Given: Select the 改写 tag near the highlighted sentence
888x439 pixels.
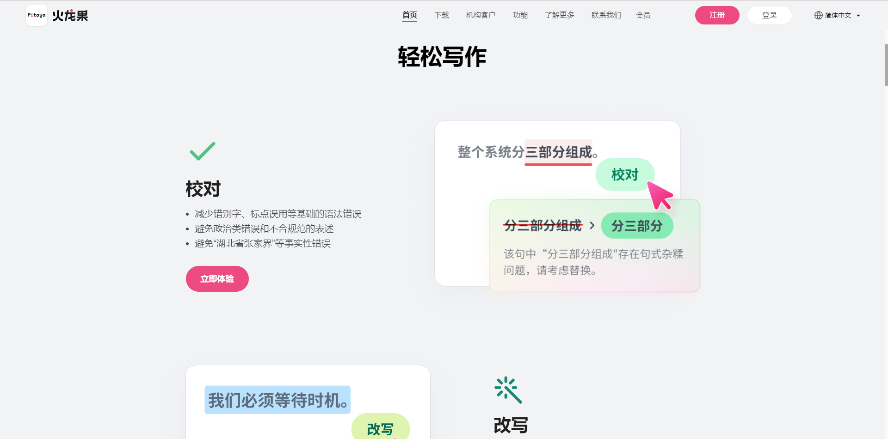Looking at the screenshot, I should pyautogui.click(x=380, y=429).
